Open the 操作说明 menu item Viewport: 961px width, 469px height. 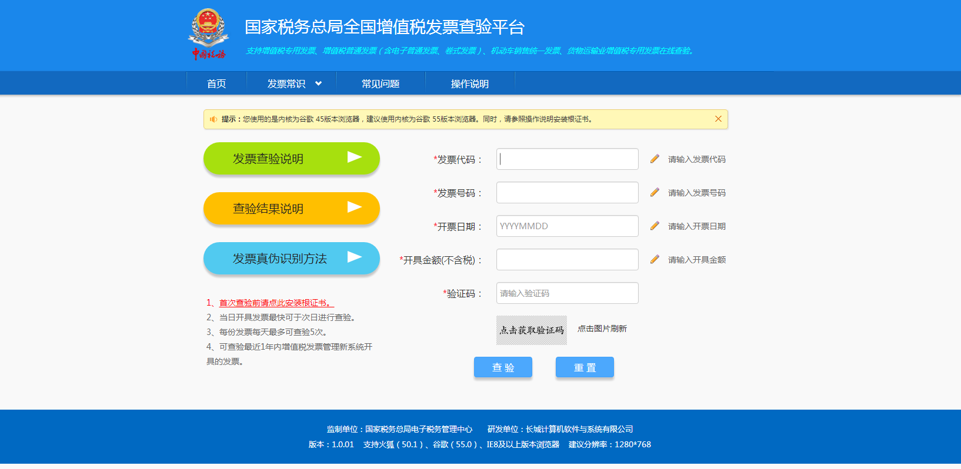(x=470, y=83)
